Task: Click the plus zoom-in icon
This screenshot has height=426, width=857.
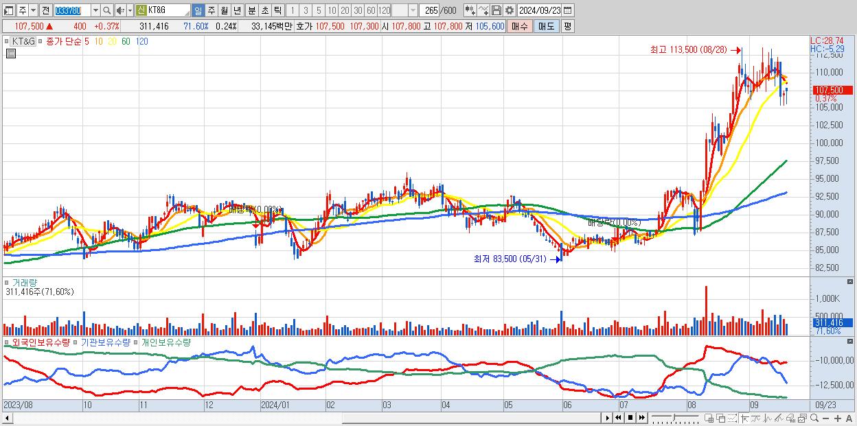Action: [838, 418]
